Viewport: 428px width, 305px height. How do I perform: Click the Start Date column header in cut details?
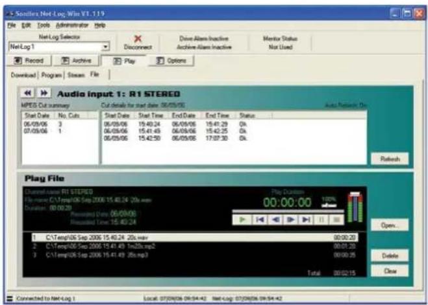tap(118, 115)
